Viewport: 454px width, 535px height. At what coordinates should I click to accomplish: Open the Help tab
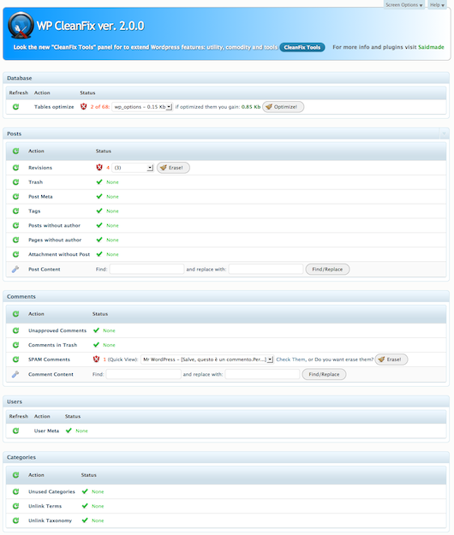click(x=437, y=5)
